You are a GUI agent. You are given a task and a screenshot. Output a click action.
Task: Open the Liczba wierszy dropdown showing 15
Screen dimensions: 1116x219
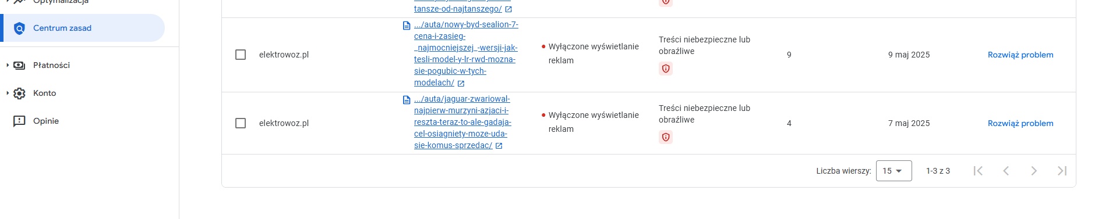coord(893,171)
